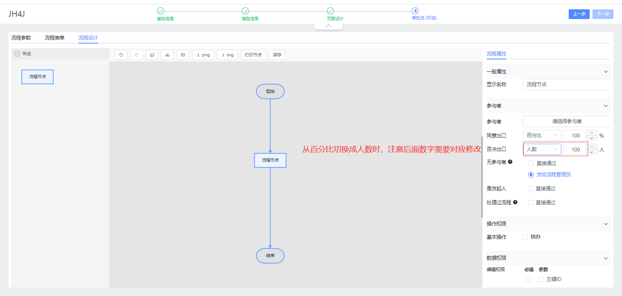The image size is (622, 296).
Task: Check 必填 checkbox for 主键ID row
Action: point(529,279)
